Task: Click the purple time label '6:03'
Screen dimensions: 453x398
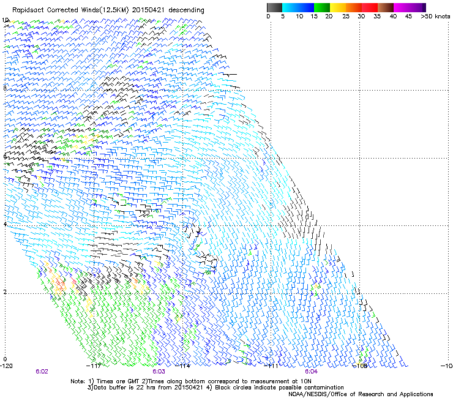Action: point(159,372)
